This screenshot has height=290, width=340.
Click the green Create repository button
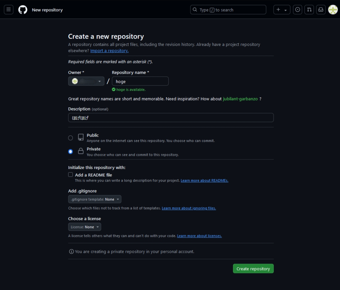coord(253,269)
